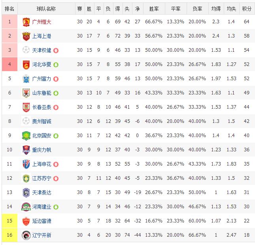Click the green down arrow beside 江苏苏宁
Image resolution: width=255 pixels, height=245 pixels.
56,179
